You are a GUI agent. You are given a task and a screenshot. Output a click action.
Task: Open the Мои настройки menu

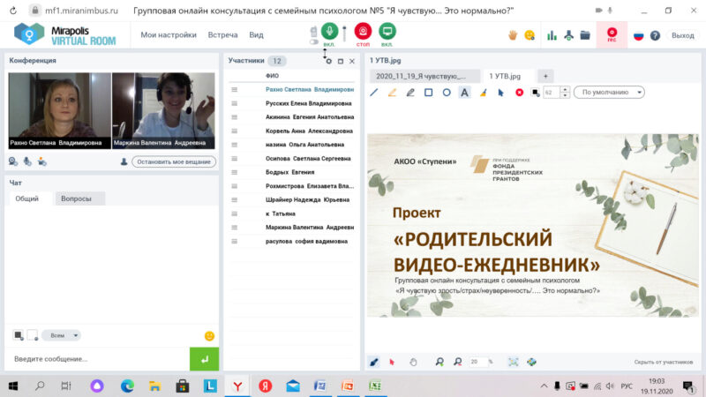point(169,35)
